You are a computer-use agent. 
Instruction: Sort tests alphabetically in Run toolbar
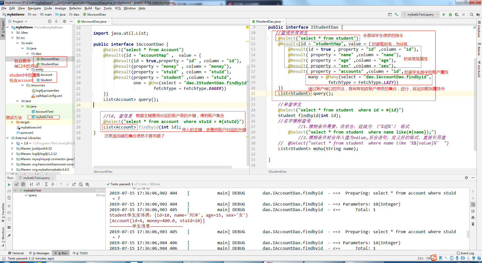pos(32,184)
